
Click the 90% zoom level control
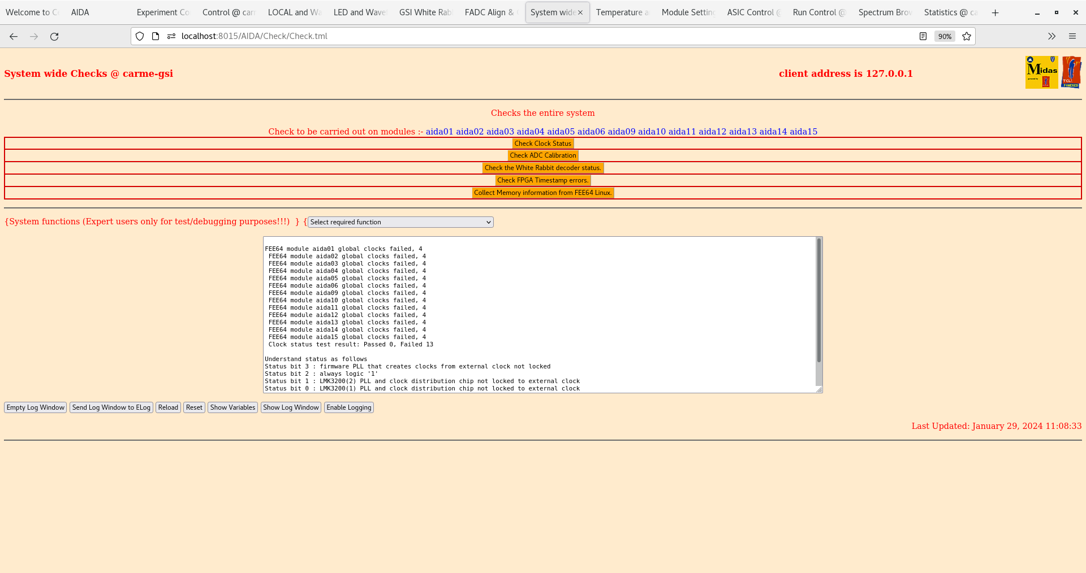click(x=945, y=36)
